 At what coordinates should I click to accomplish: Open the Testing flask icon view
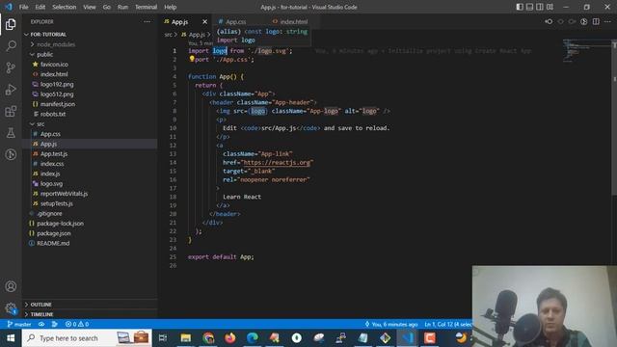[11, 133]
